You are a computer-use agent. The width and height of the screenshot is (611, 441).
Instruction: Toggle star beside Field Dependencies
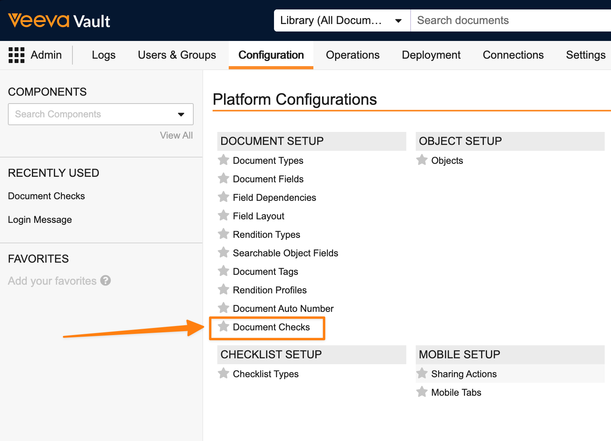[224, 197]
